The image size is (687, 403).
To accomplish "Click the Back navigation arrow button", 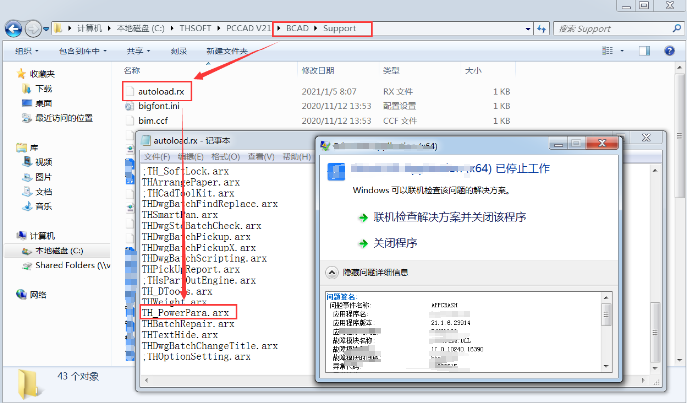I will point(14,29).
